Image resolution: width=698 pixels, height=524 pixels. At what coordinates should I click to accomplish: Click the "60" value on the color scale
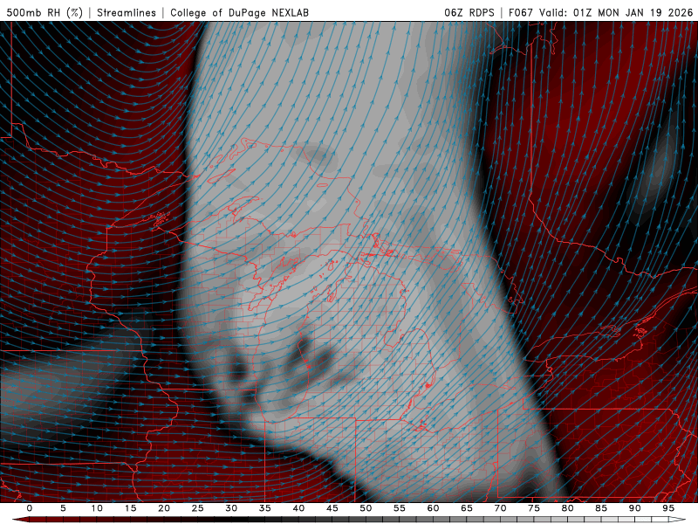(x=433, y=508)
